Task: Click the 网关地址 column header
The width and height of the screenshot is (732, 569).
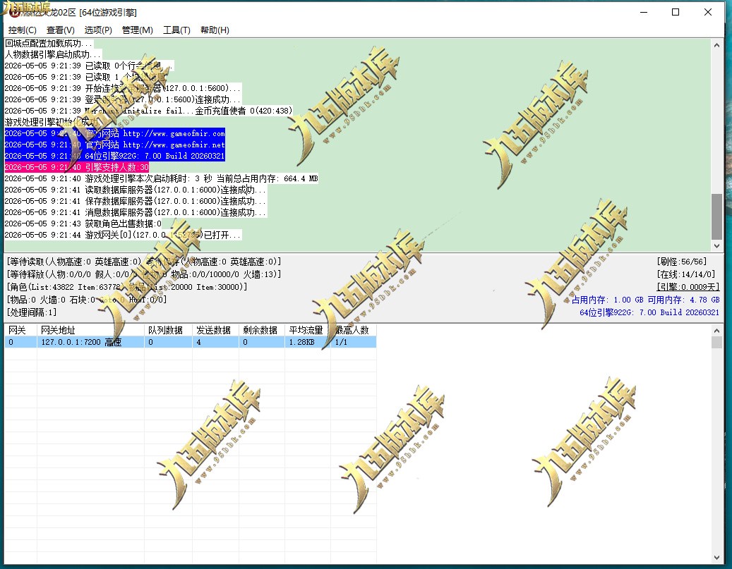Action: click(x=90, y=330)
